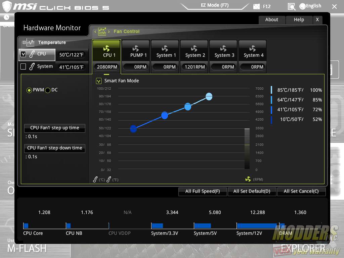The image size is (344, 258).
Task: Click the Temperature section chart icon
Action: pyautogui.click(x=31, y=43)
